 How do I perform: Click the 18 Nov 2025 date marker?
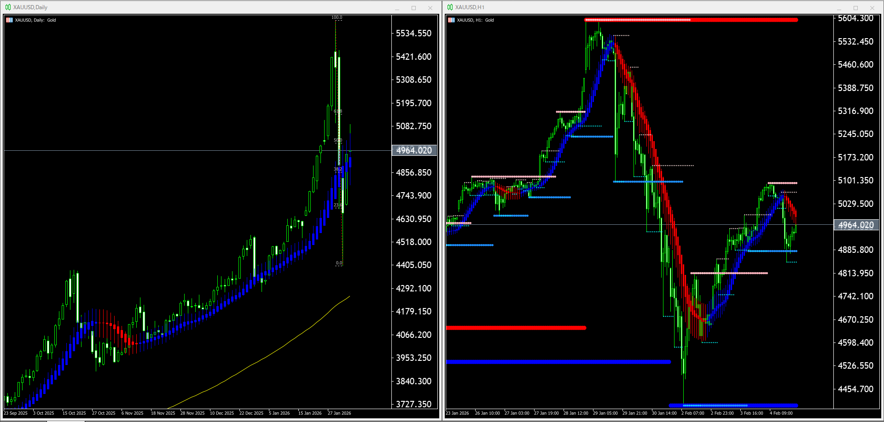coord(163,413)
